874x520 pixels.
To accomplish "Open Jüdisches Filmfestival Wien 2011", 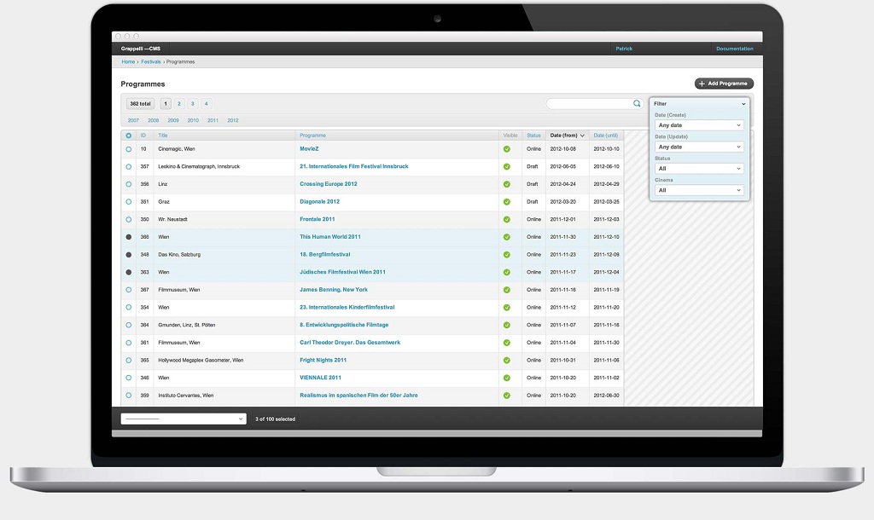I will tap(342, 272).
